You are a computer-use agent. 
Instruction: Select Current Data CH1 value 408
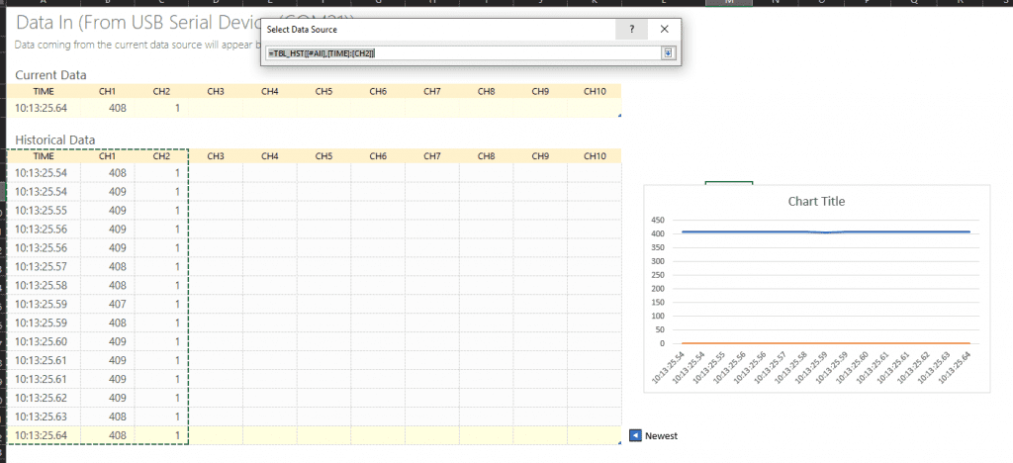pyautogui.click(x=107, y=108)
